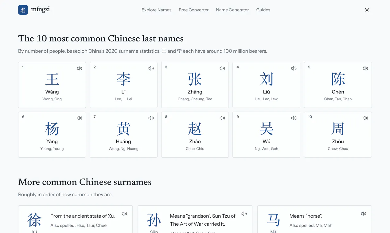The image size is (390, 233).
Task: Play pronunciation audio for Wú
Action: tap(294, 118)
